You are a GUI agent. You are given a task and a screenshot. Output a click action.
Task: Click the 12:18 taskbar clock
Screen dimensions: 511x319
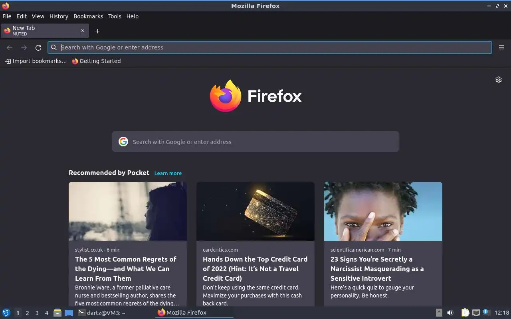point(502,313)
